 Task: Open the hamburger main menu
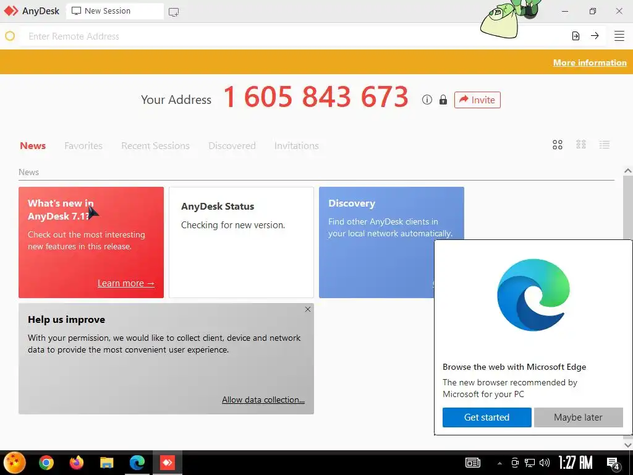619,36
